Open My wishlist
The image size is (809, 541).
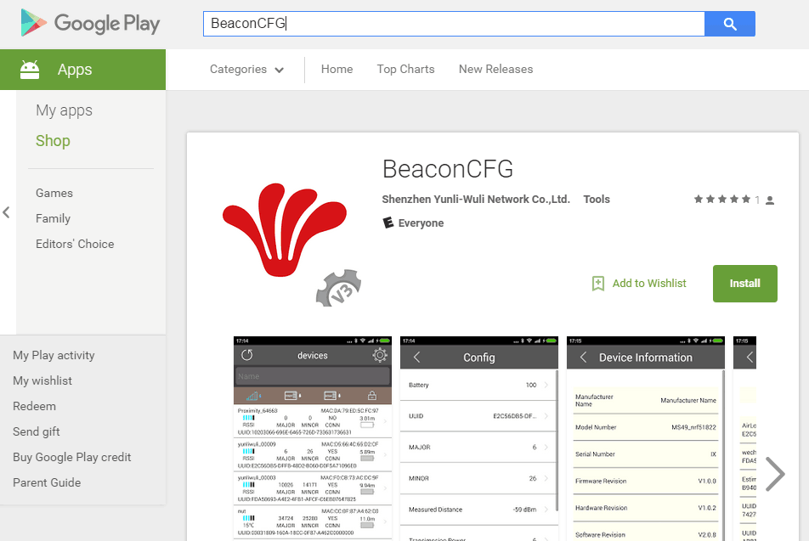42,380
